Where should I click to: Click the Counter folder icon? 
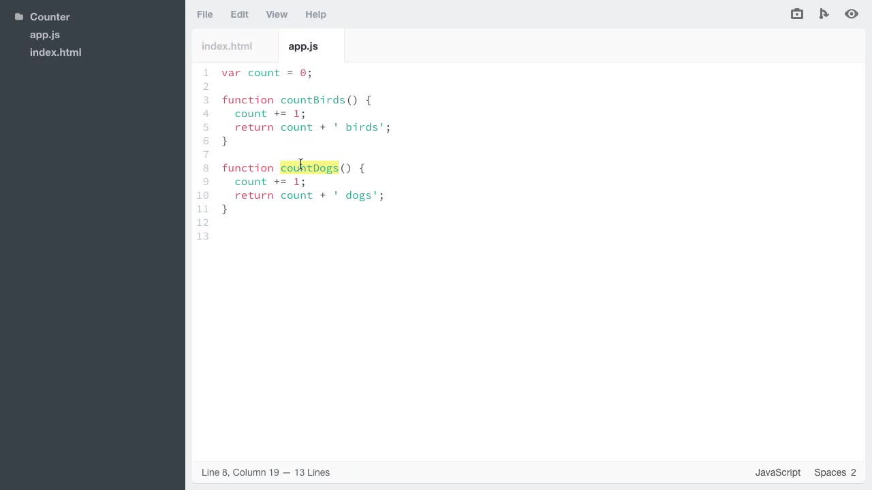point(18,16)
